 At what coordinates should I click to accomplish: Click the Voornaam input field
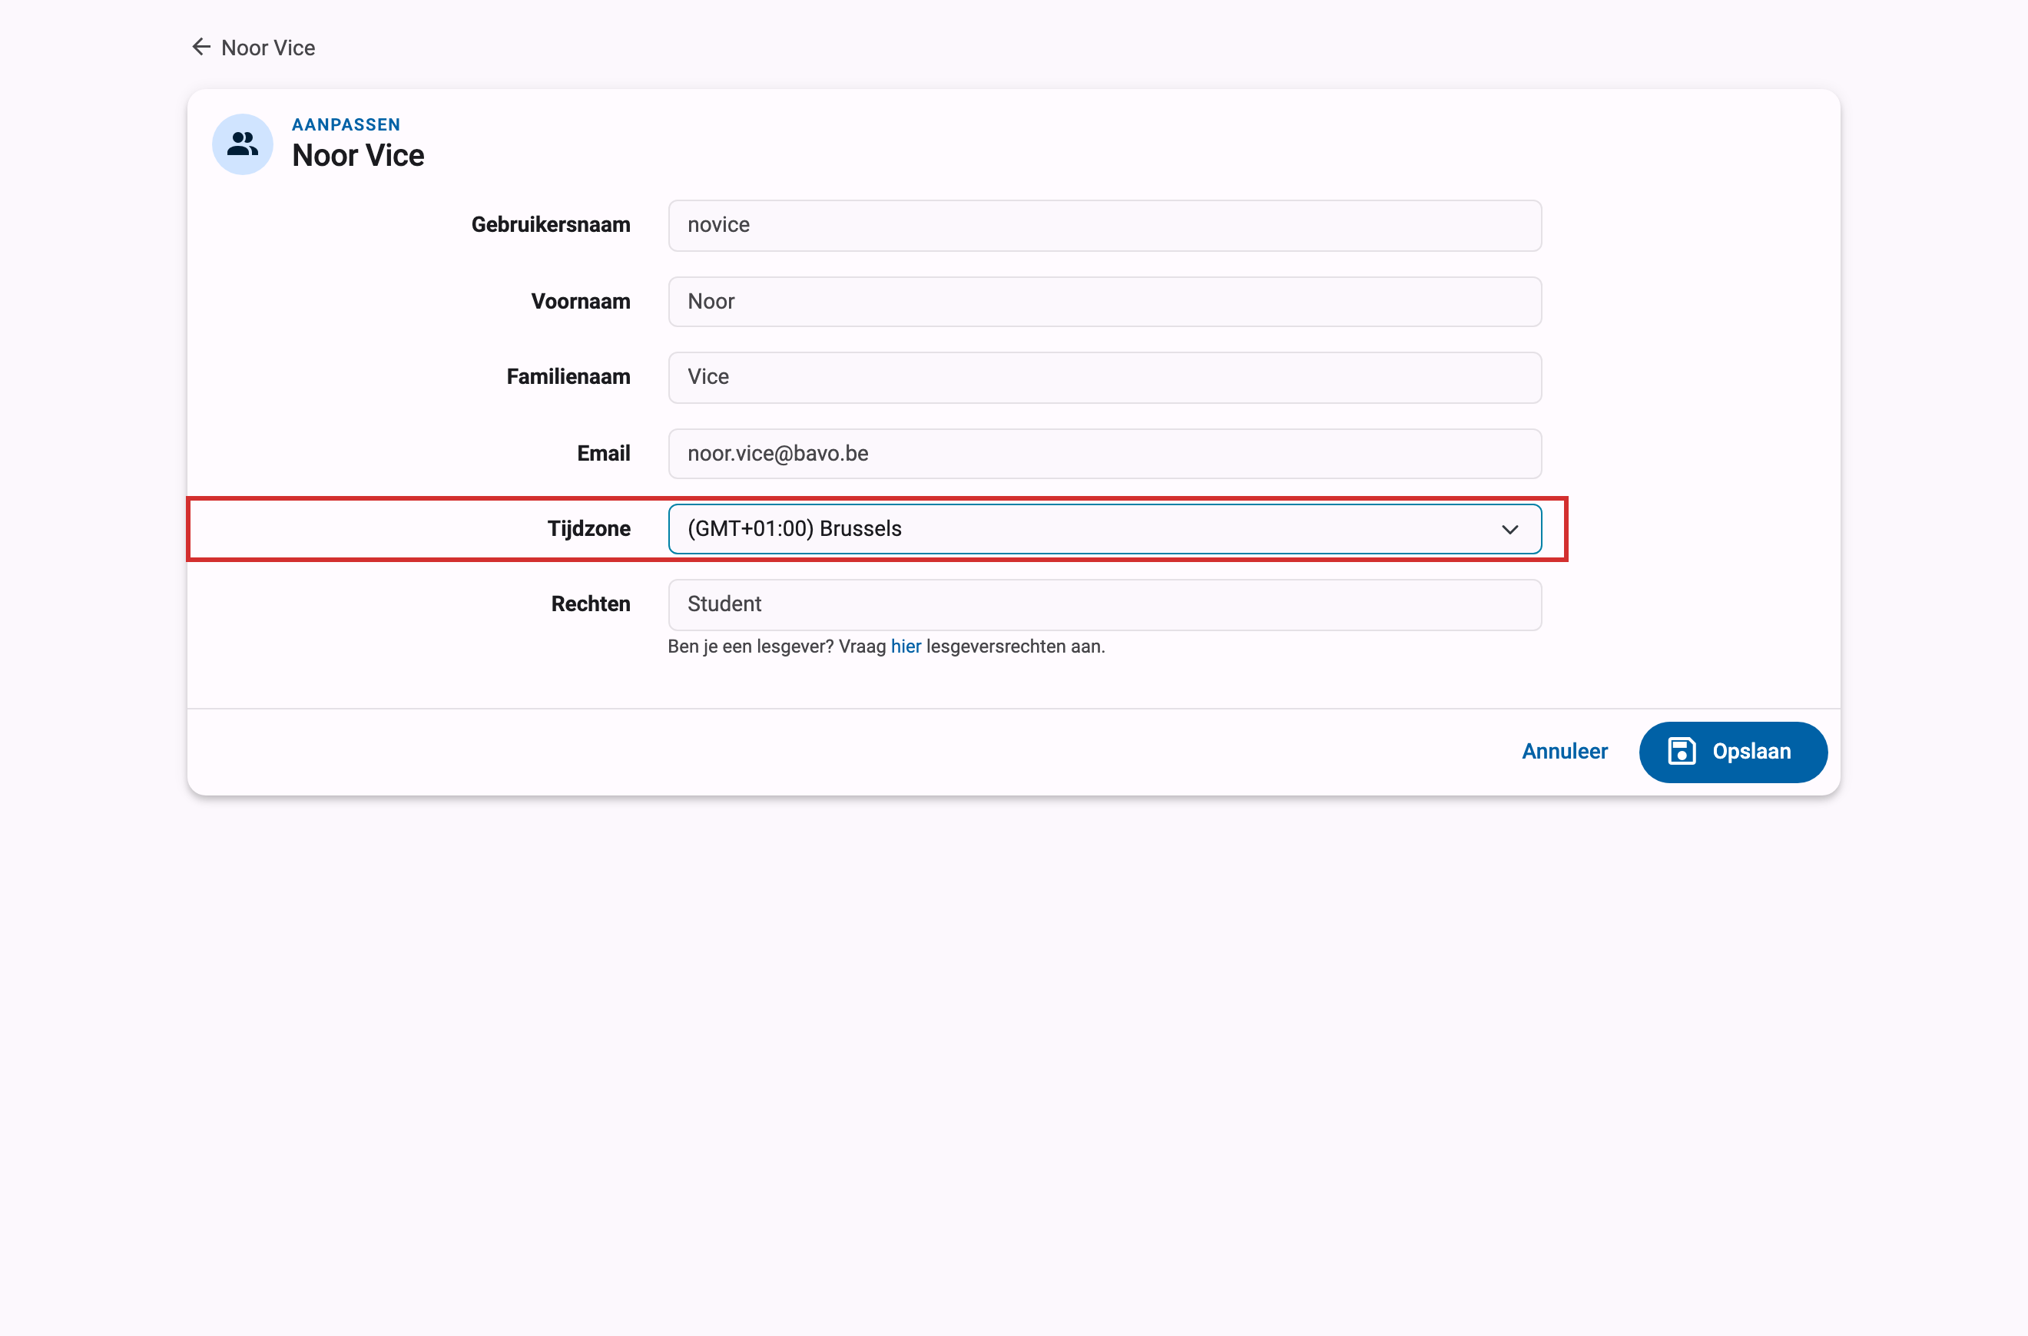(x=1105, y=302)
